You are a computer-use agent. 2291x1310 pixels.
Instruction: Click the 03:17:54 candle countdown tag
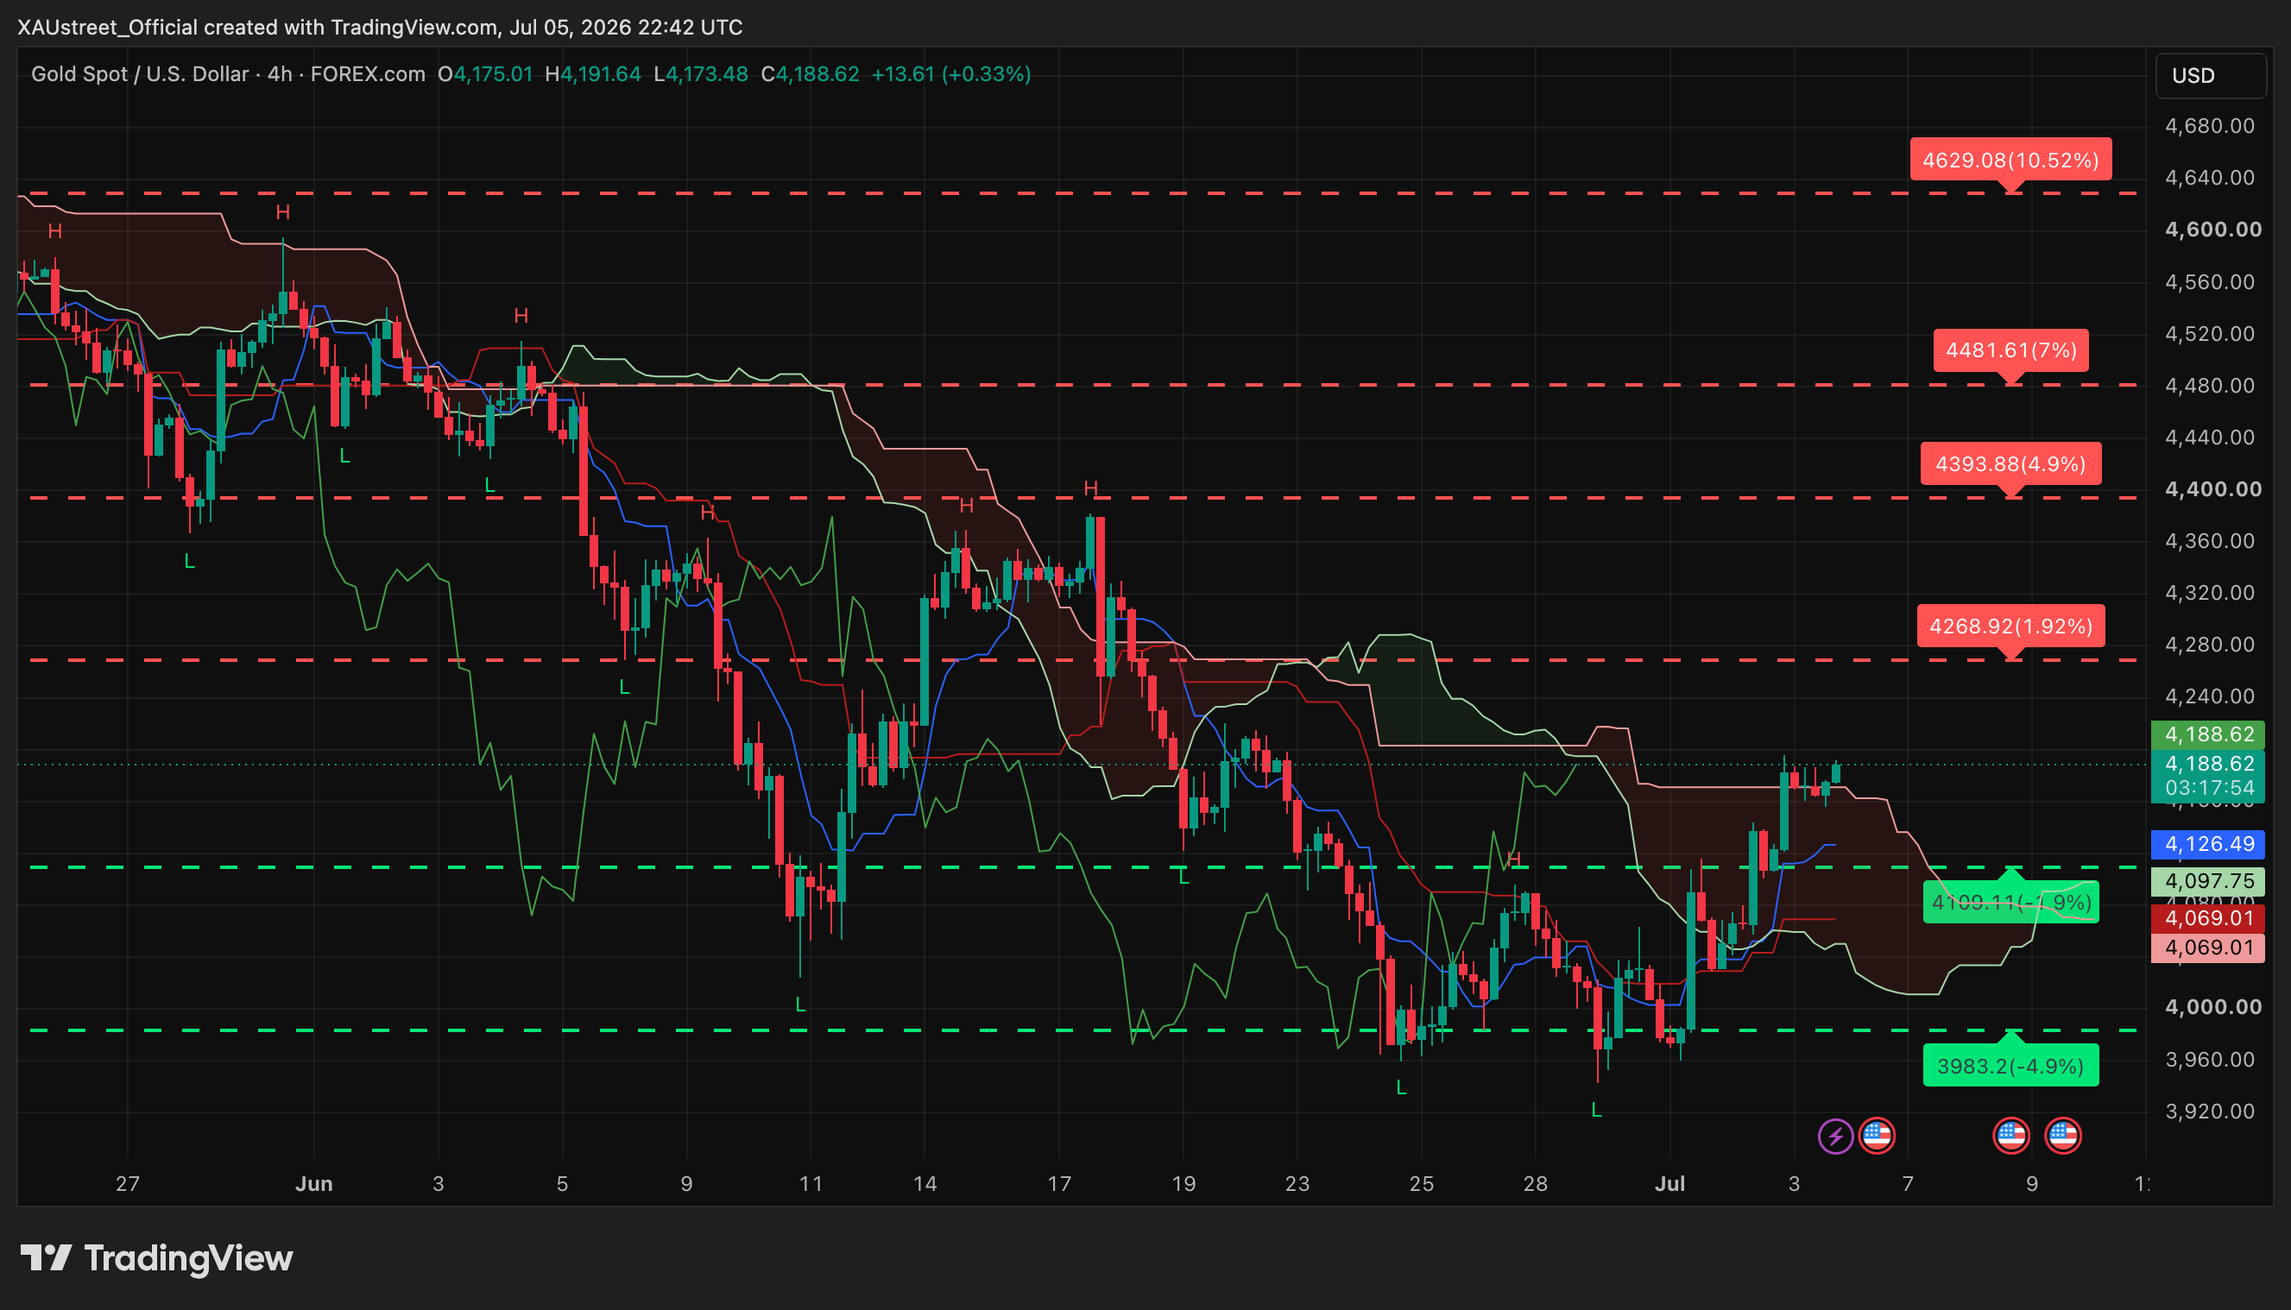point(2207,788)
